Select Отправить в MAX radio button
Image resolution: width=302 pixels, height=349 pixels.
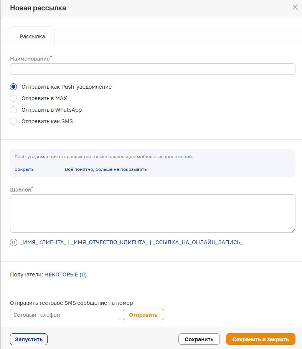[14, 98]
